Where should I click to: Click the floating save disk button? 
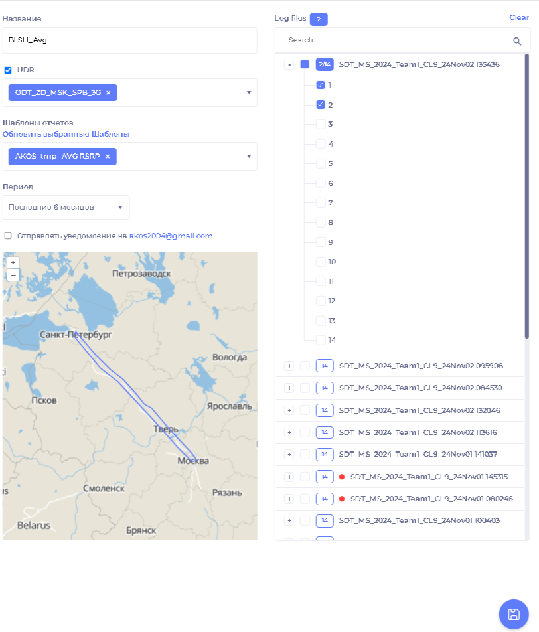click(513, 614)
